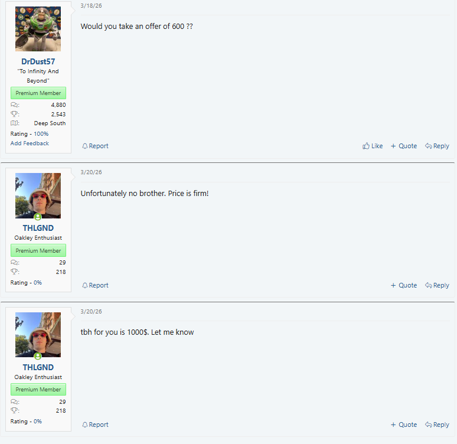The image size is (457, 444).
Task: Report DrDust57's post about 600 offer
Action: coord(95,146)
